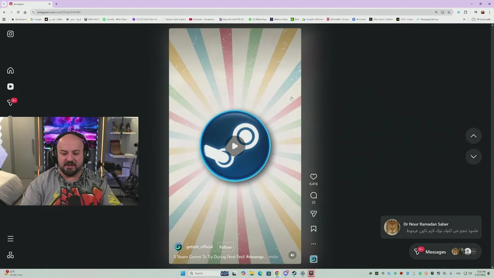Open Windows Start menu
494x278 pixels.
point(183,273)
